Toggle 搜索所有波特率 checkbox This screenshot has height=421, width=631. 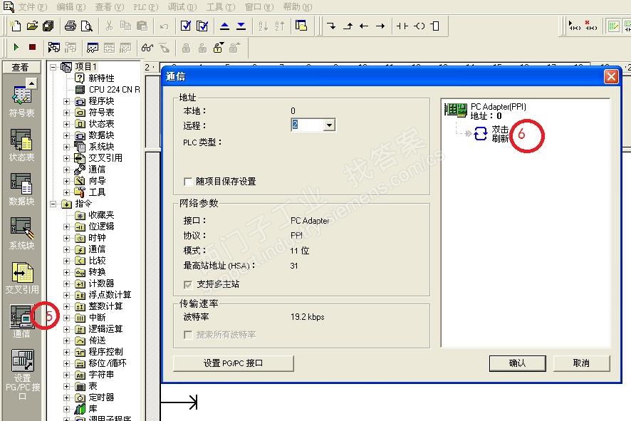click(x=187, y=335)
